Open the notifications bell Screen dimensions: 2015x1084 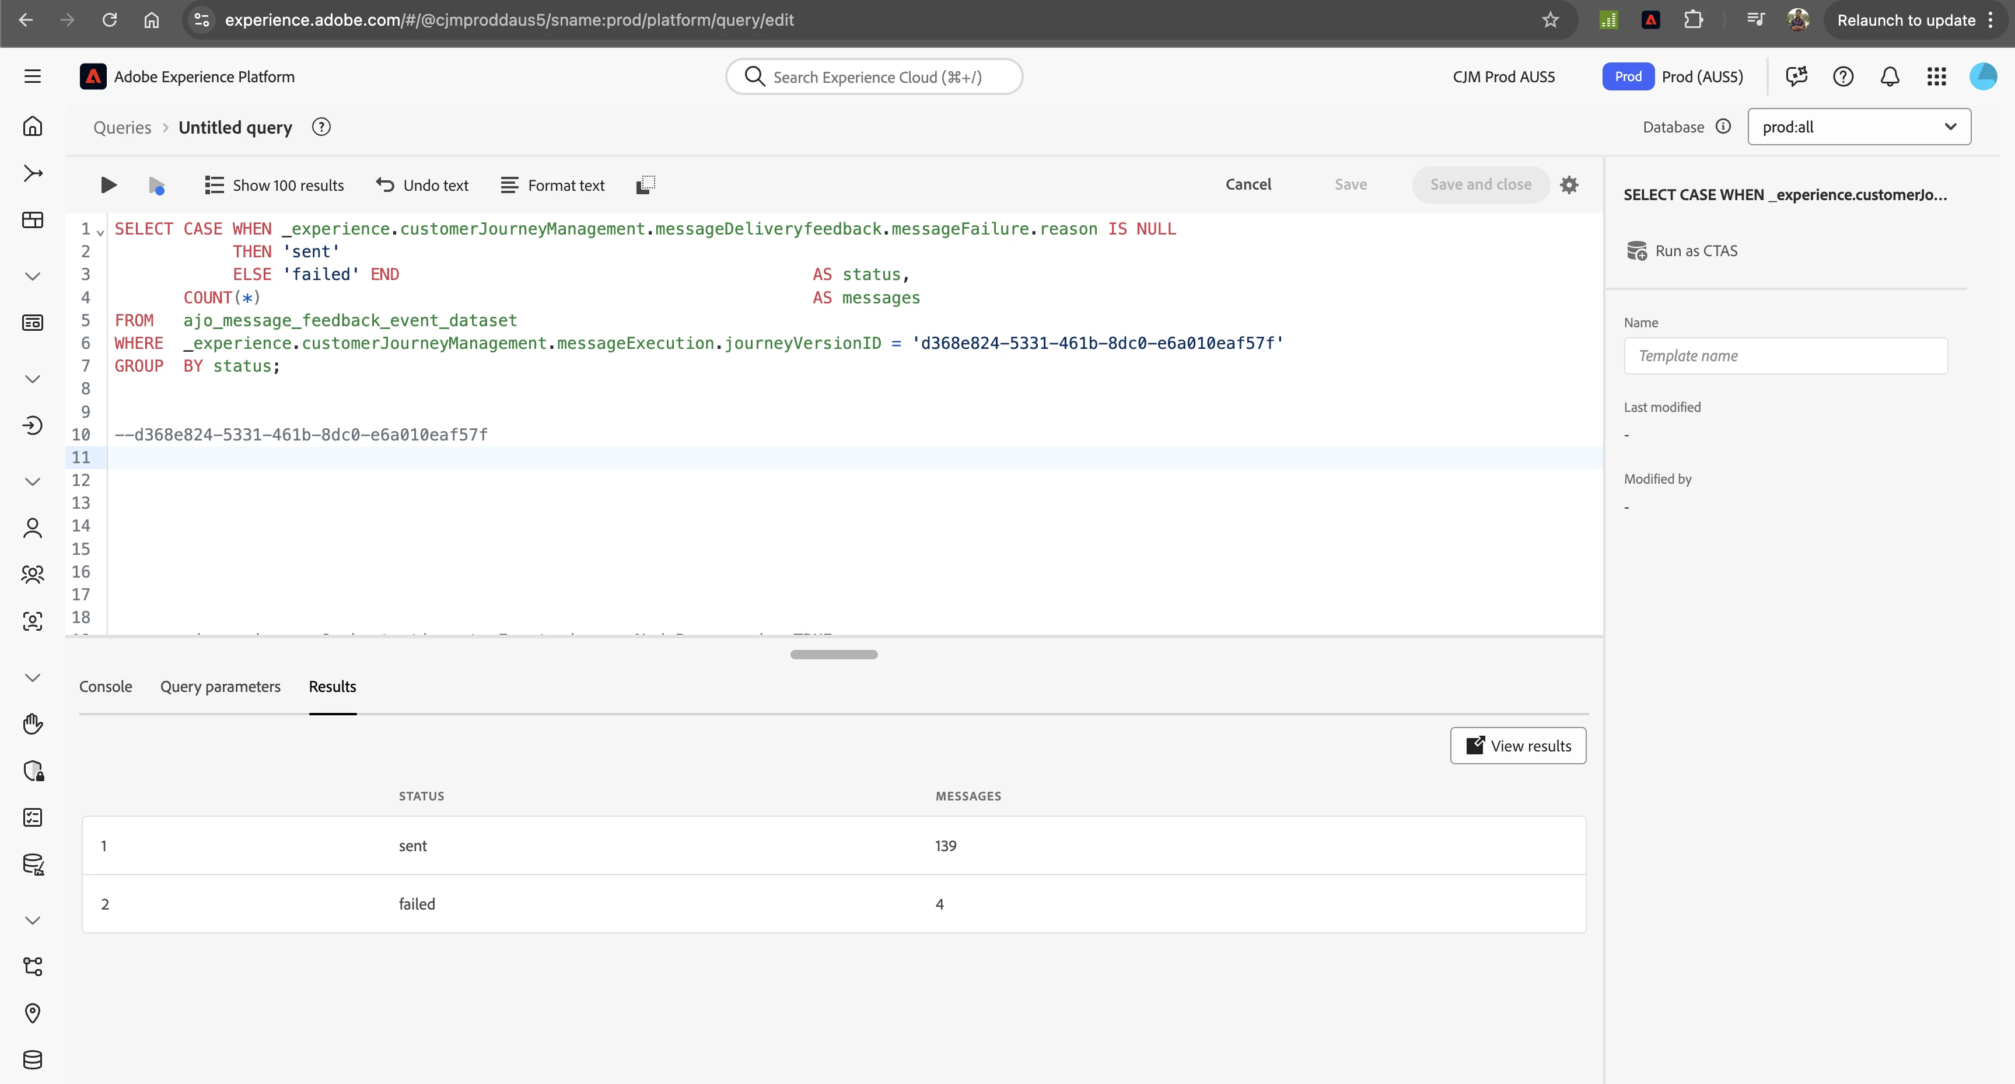tap(1890, 76)
